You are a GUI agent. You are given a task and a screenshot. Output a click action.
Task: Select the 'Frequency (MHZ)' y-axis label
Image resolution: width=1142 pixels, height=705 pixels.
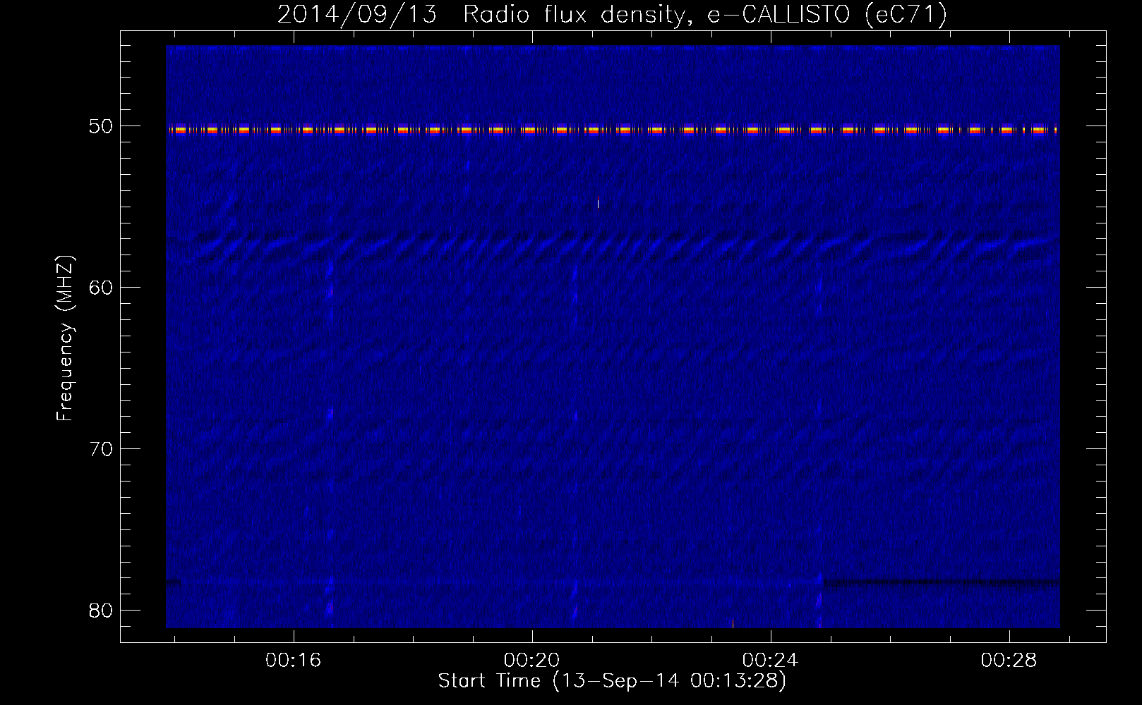click(x=65, y=338)
